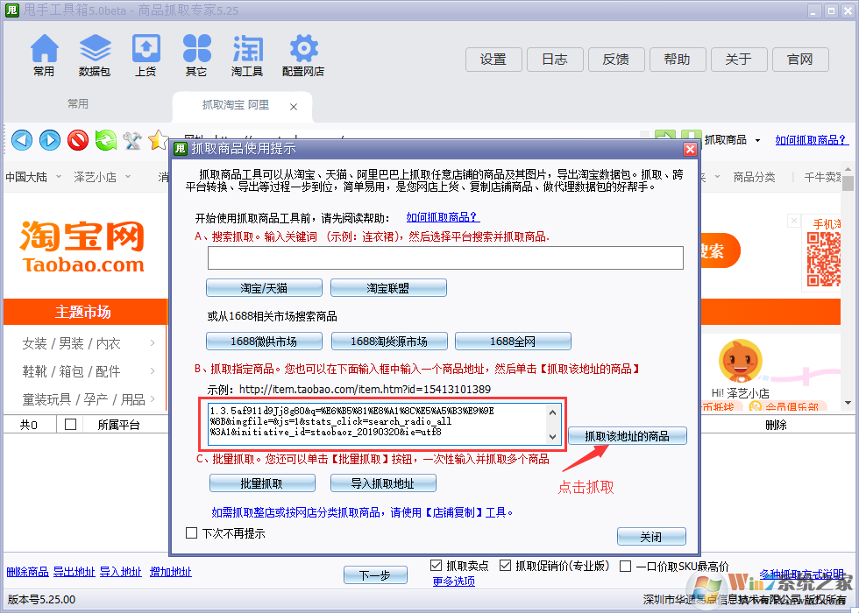The width and height of the screenshot is (859, 613).
Task: Enable the 抓取卖点 checkbox
Action: pyautogui.click(x=437, y=565)
